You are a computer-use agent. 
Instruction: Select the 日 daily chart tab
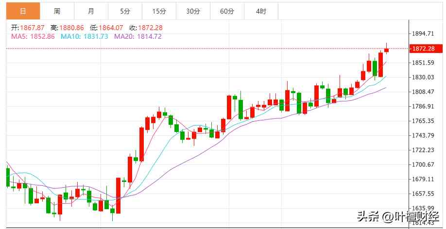tap(23, 11)
